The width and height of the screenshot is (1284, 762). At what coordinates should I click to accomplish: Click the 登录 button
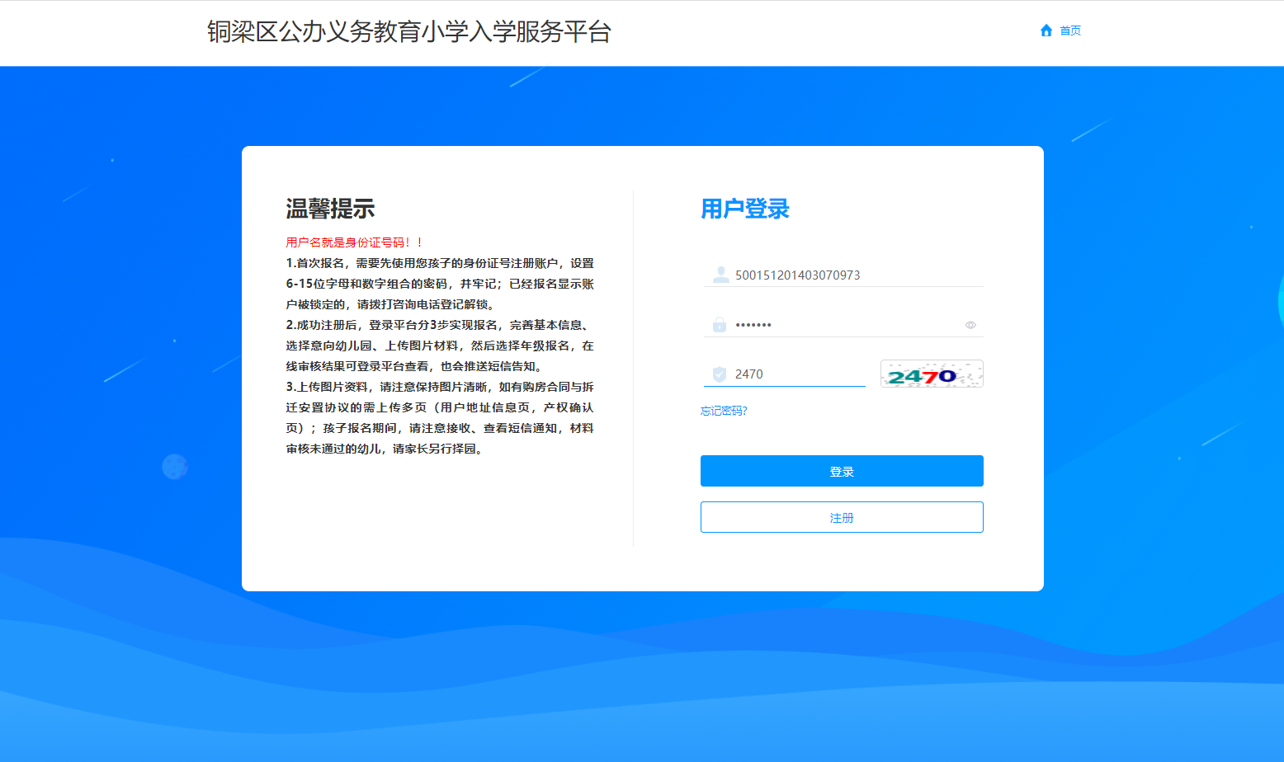click(x=842, y=471)
